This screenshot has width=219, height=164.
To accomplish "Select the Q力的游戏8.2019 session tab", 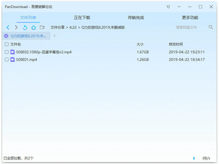I will (25, 36).
